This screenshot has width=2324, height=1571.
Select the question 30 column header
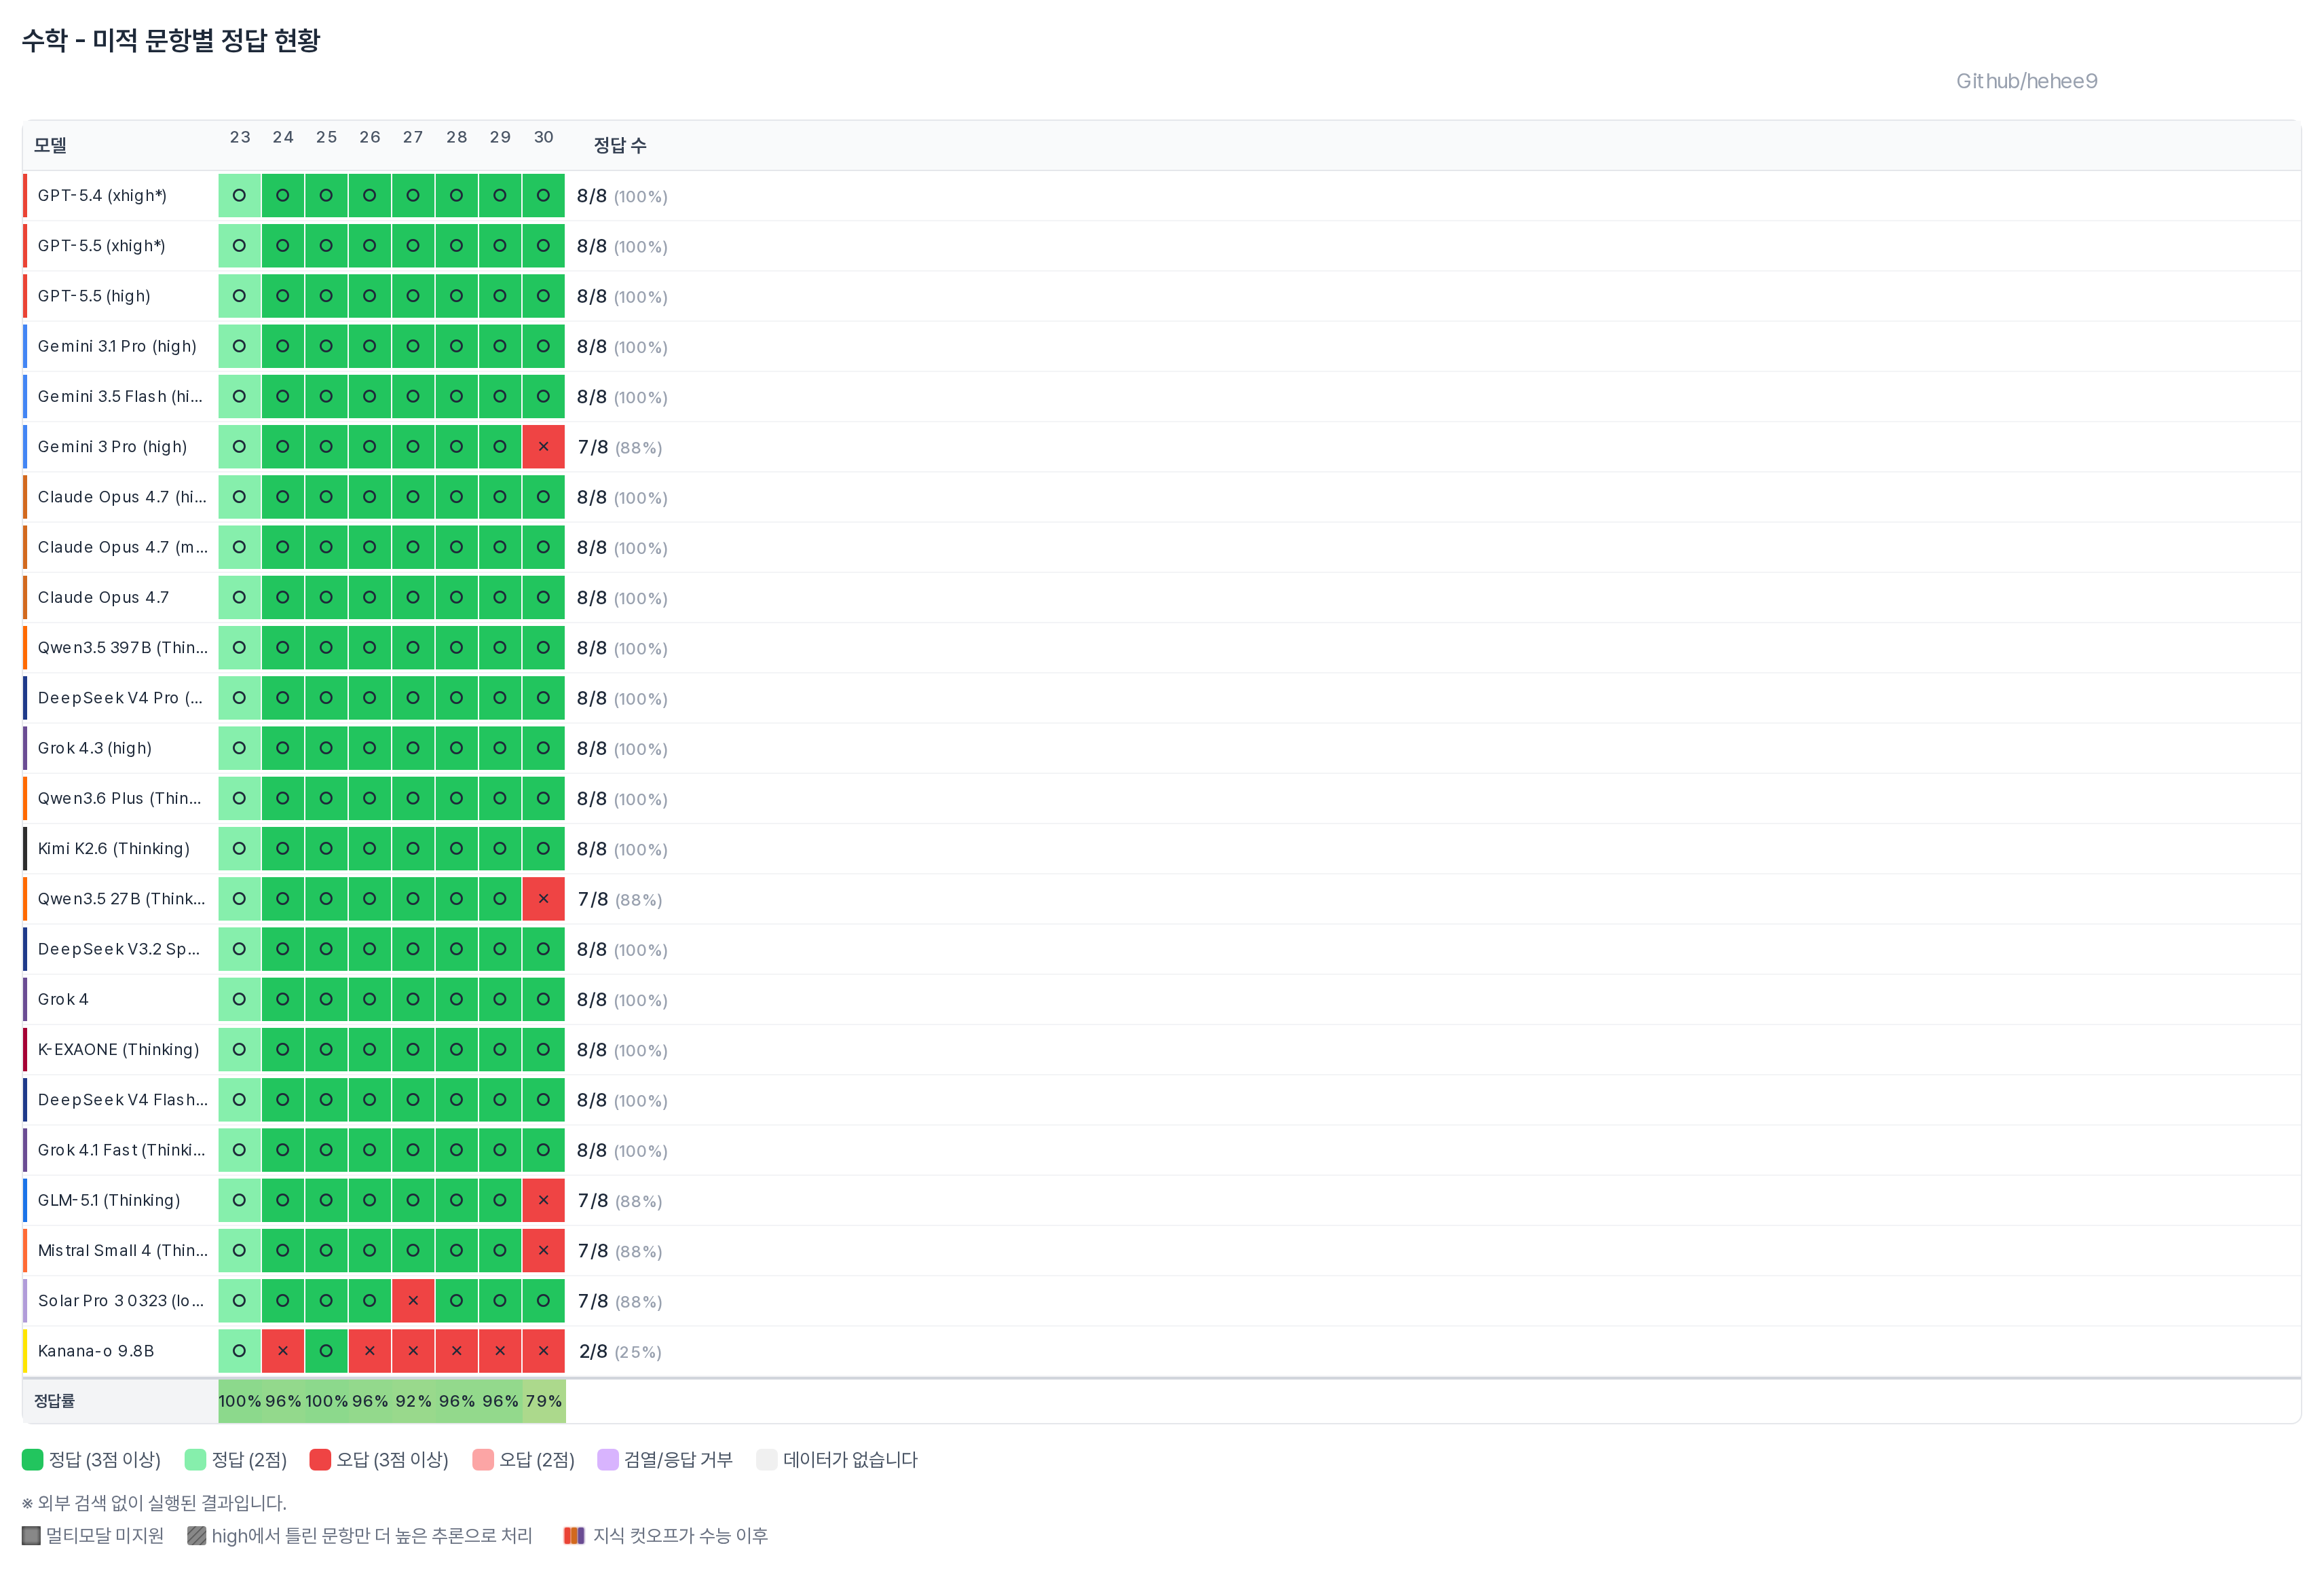pos(543,137)
